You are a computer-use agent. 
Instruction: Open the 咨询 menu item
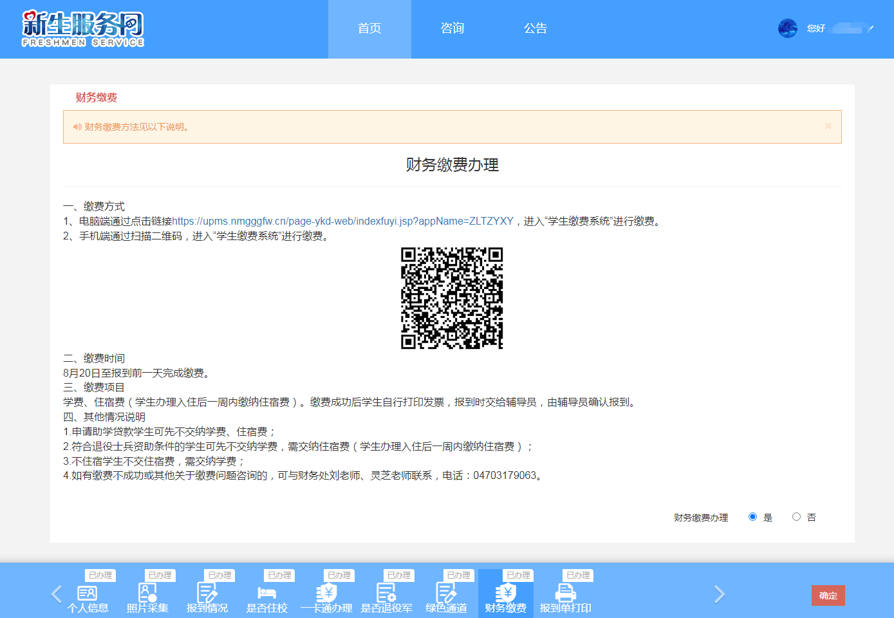coord(452,29)
